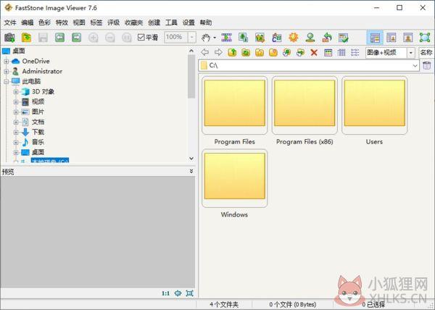The width and height of the screenshot is (435, 310).
Task: Click the C:\ path input field
Action: point(309,66)
